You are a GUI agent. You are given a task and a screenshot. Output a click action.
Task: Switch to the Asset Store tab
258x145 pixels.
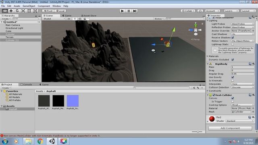click(89, 16)
